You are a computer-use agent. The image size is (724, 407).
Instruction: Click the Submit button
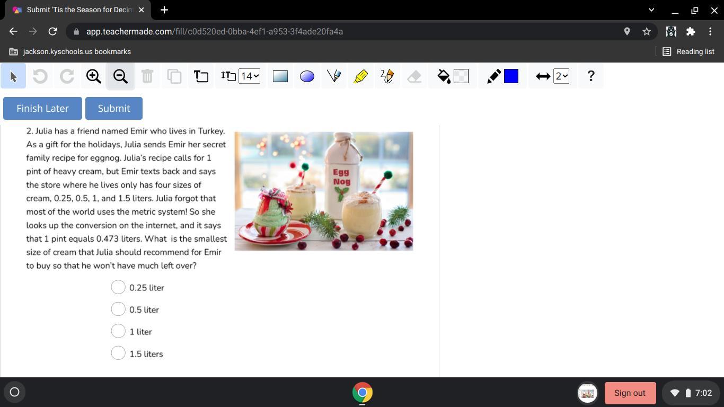tap(114, 108)
